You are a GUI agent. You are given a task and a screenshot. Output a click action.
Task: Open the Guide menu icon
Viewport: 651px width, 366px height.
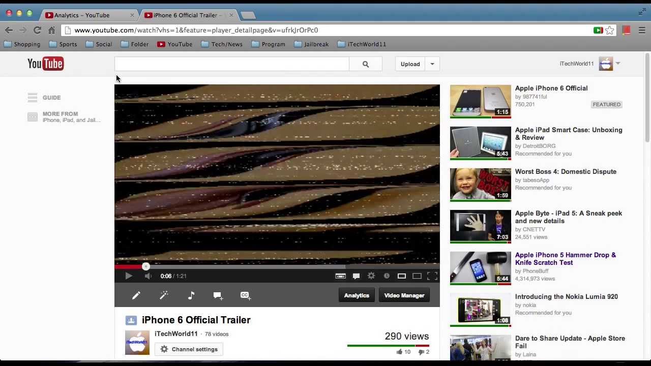click(x=33, y=97)
